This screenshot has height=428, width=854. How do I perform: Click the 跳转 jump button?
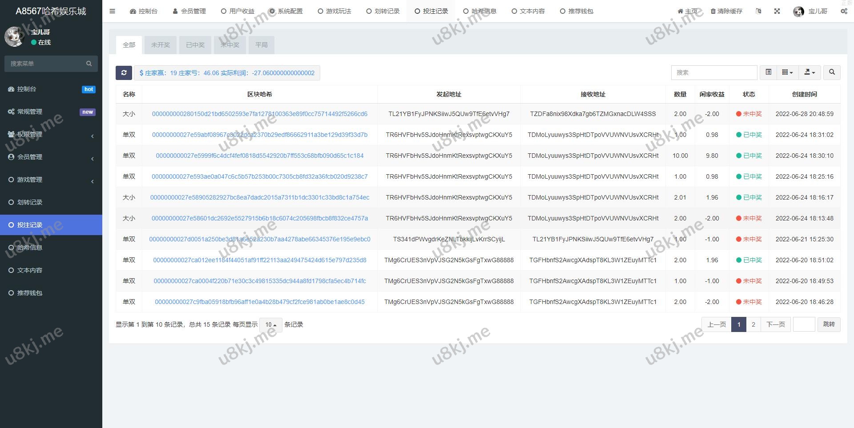pyautogui.click(x=829, y=324)
